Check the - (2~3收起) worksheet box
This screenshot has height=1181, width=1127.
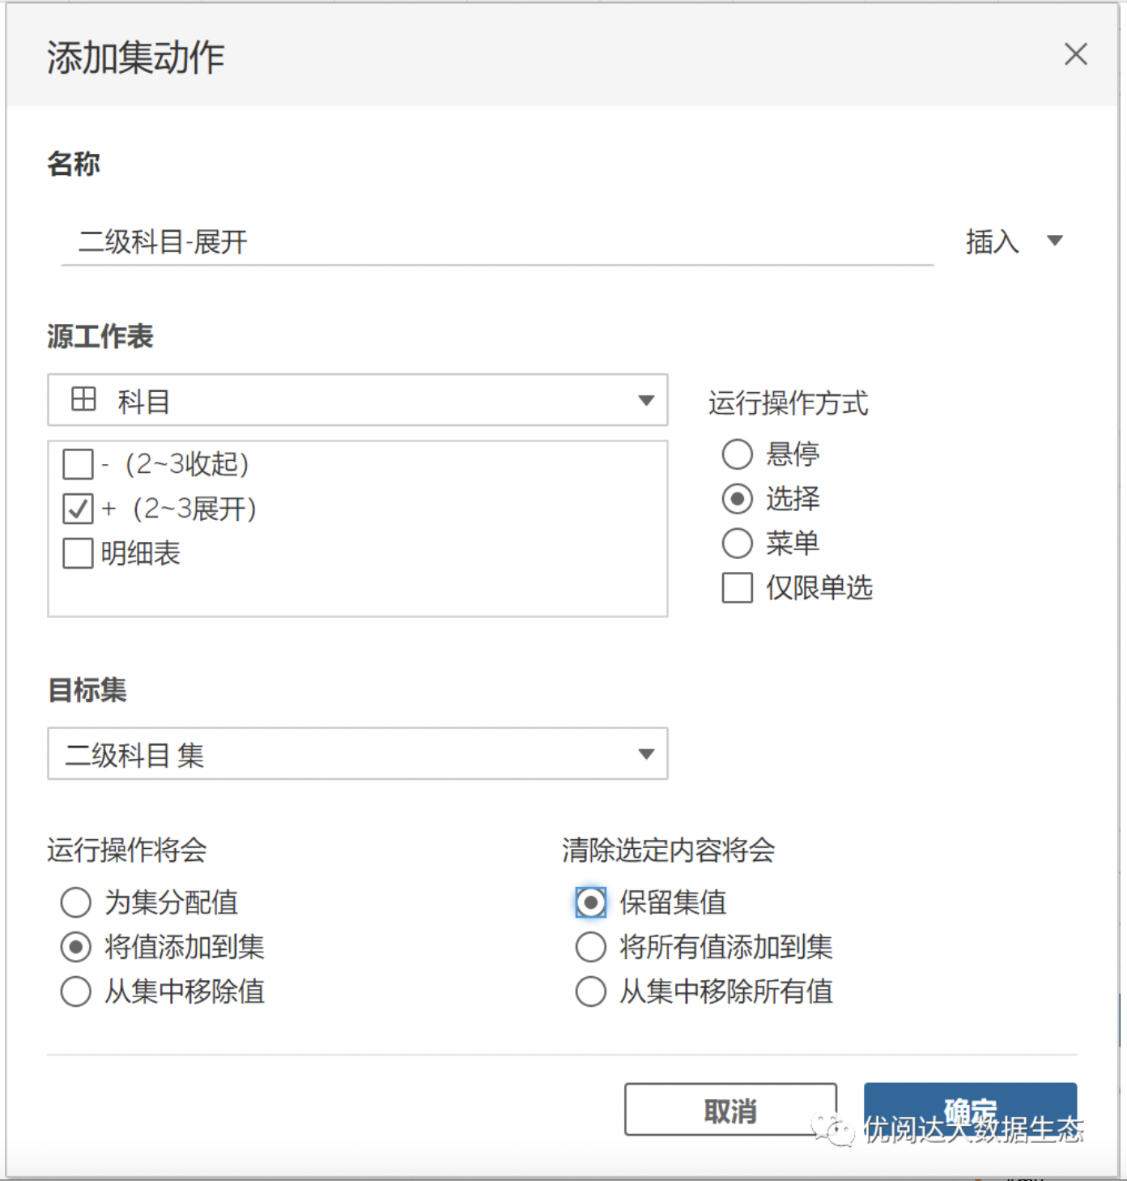[x=78, y=465]
